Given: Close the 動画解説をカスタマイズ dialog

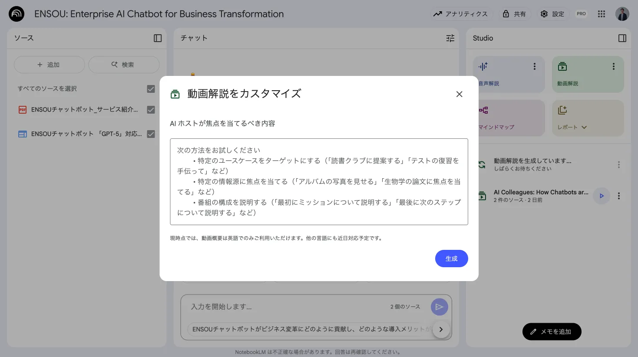Looking at the screenshot, I should coord(459,94).
